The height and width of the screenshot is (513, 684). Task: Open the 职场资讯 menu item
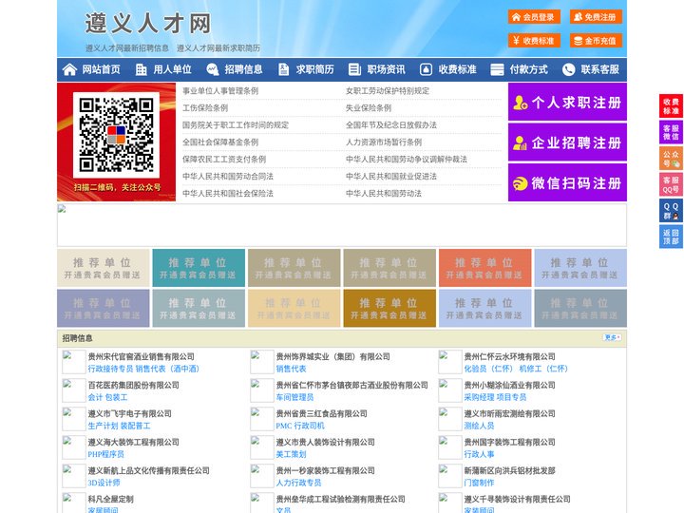[386, 69]
